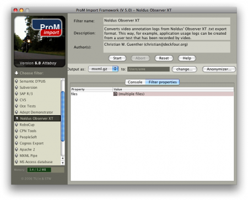
Task: Click the plug icon next to Cognos Export
Action: click(x=17, y=143)
